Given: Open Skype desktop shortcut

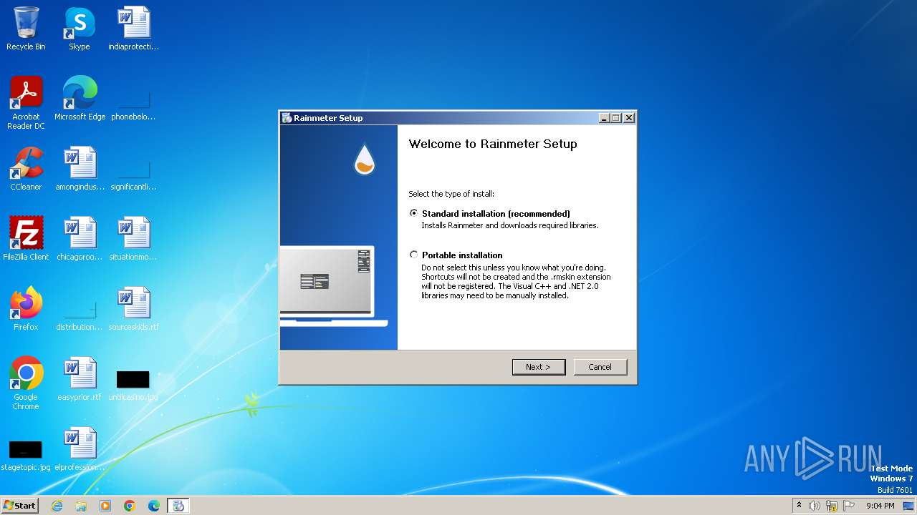Looking at the screenshot, I should point(80,29).
